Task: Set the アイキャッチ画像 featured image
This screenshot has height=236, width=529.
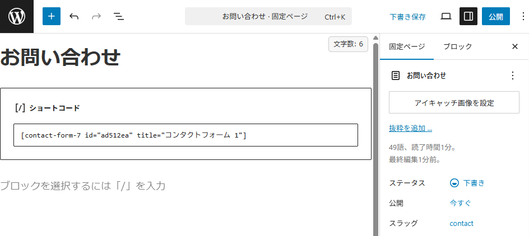Action: 454,102
